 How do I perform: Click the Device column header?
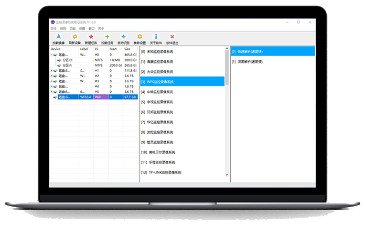[x=56, y=49]
